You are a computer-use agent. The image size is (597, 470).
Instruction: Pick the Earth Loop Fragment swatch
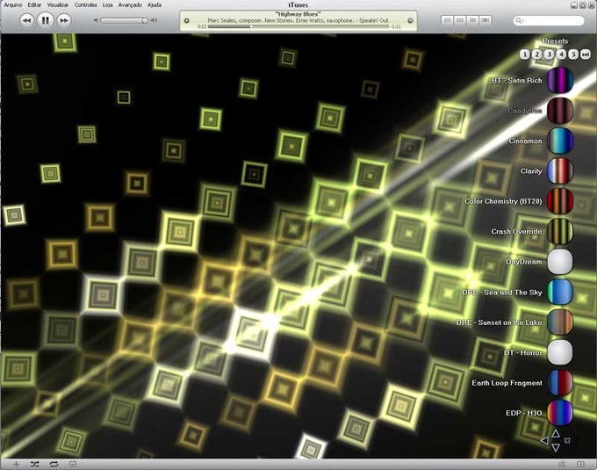click(x=560, y=383)
